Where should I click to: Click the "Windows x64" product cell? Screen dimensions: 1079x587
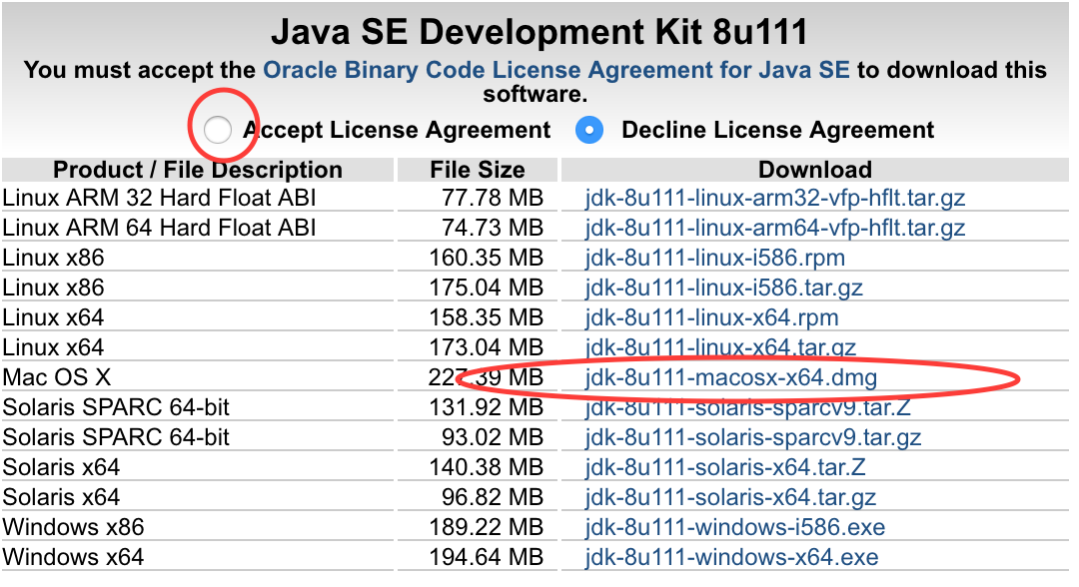tap(198, 557)
